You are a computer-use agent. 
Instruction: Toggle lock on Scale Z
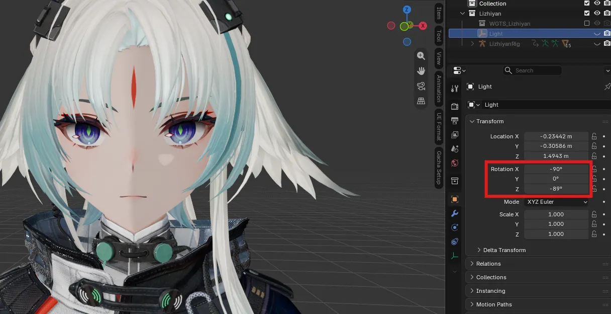tap(594, 234)
